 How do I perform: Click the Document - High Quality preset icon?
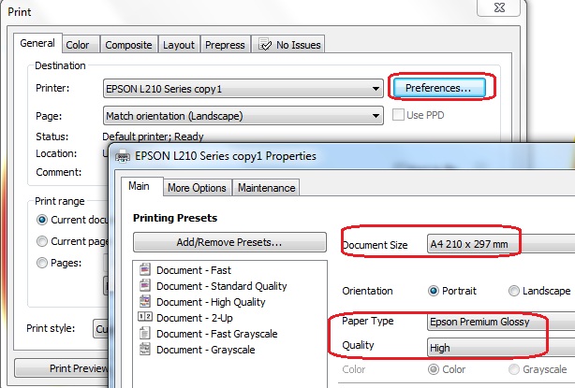click(x=145, y=301)
